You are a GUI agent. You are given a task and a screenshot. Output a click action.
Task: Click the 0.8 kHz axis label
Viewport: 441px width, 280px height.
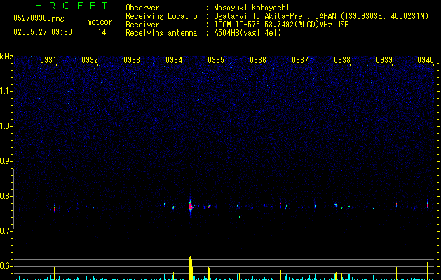[x=6, y=196]
